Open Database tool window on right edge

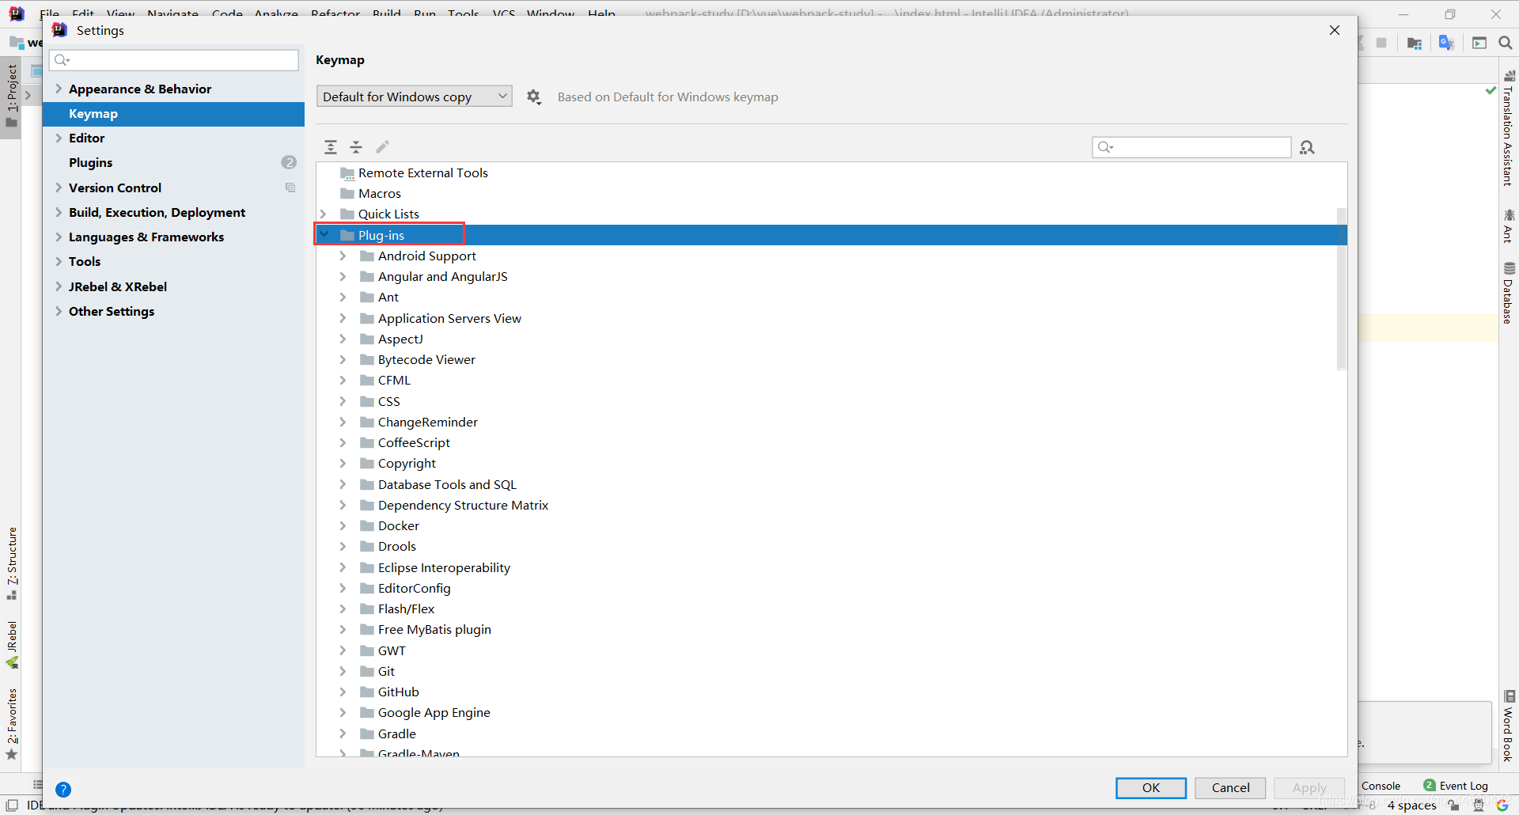1509,293
